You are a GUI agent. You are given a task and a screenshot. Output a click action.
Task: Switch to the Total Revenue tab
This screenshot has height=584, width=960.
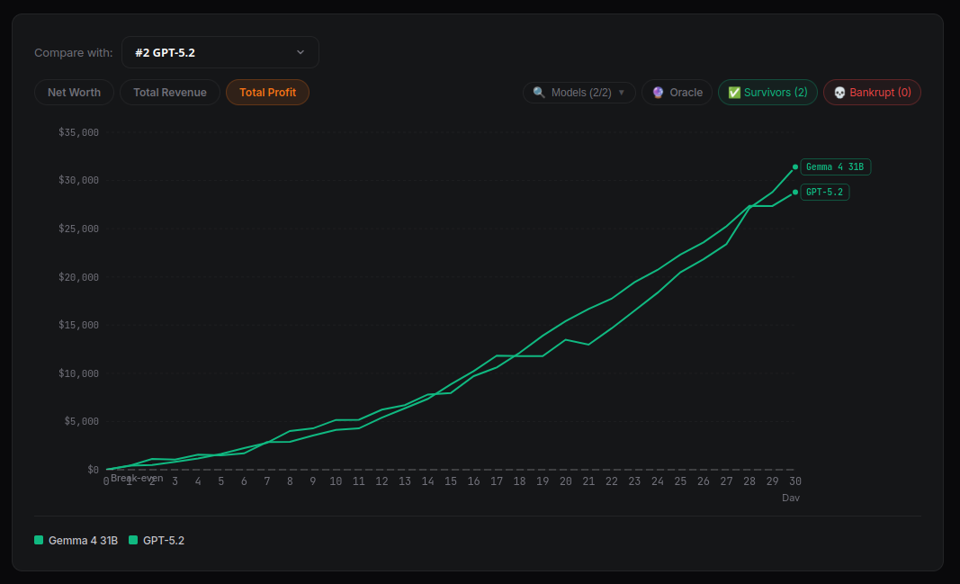pos(170,93)
